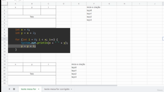164x92 pixels.
Task: Open teste mesa for tab dropdown arrow
Action: (x=39, y=89)
